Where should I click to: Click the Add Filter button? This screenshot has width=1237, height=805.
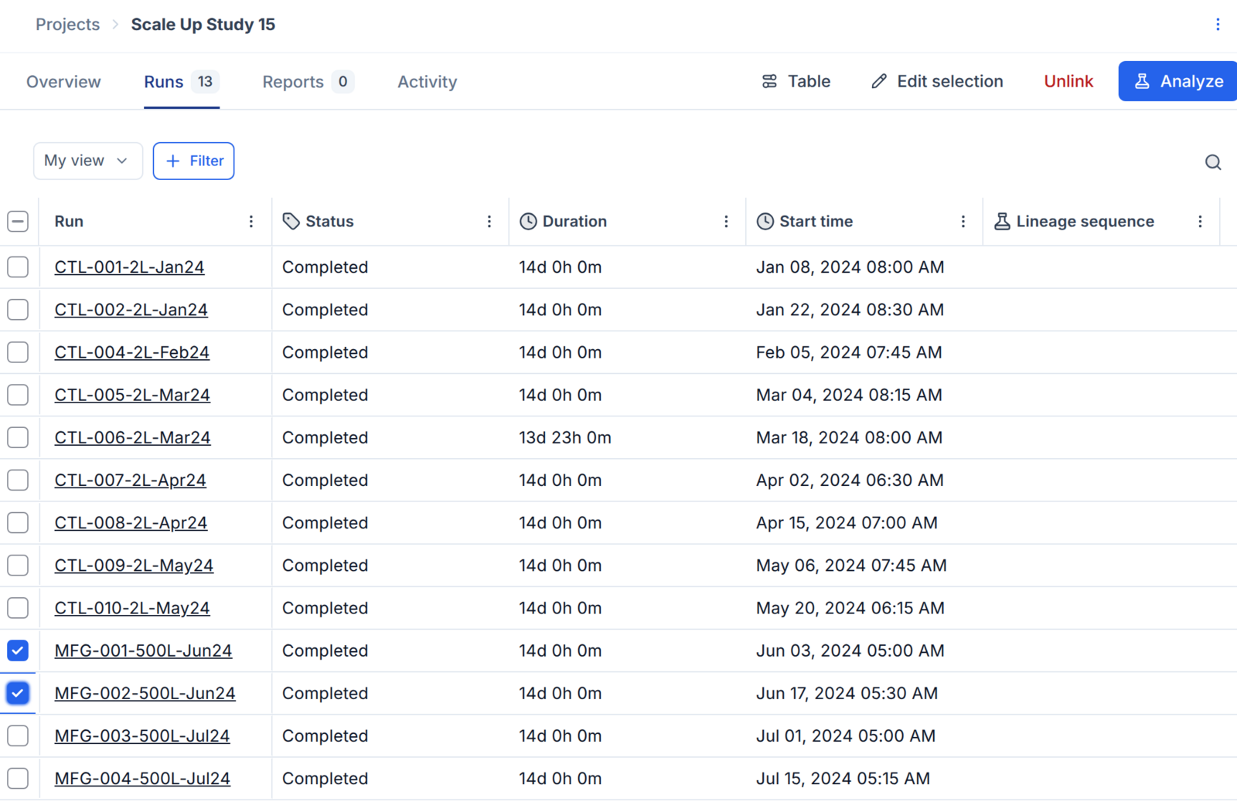click(x=194, y=161)
